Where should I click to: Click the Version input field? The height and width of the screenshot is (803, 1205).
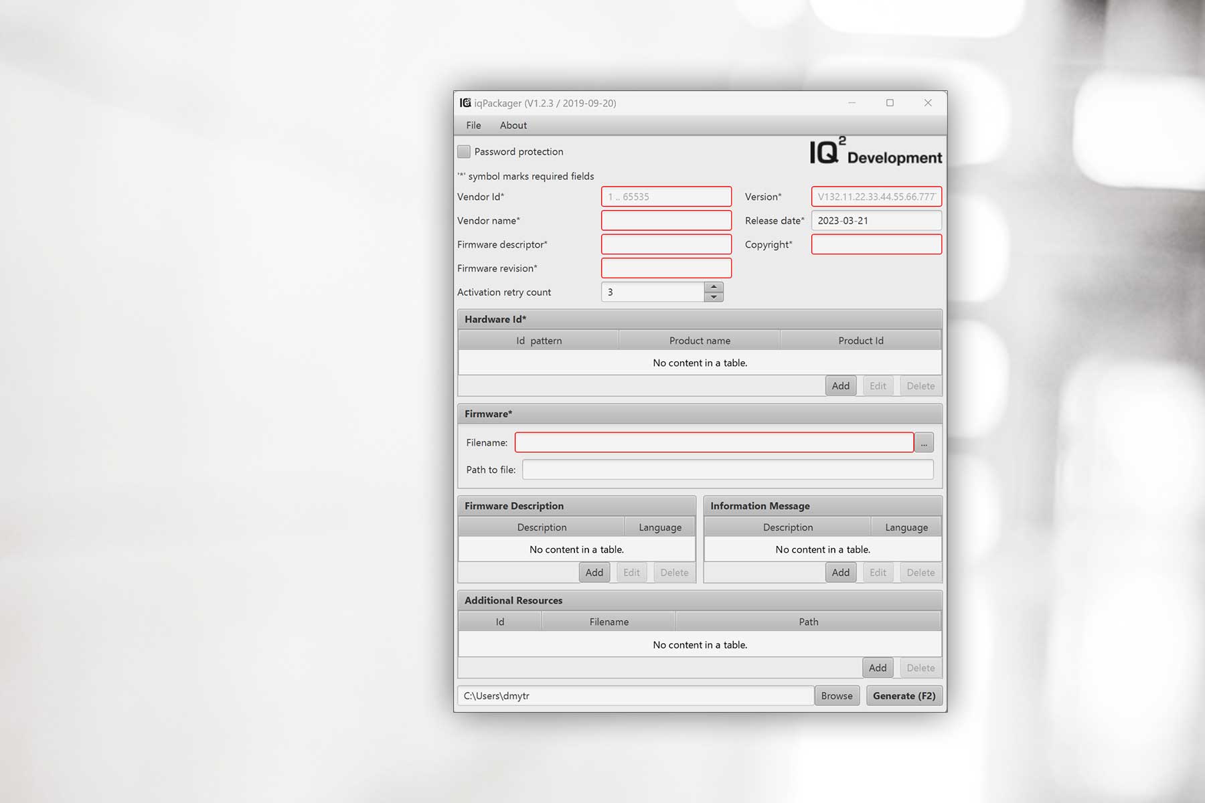876,197
